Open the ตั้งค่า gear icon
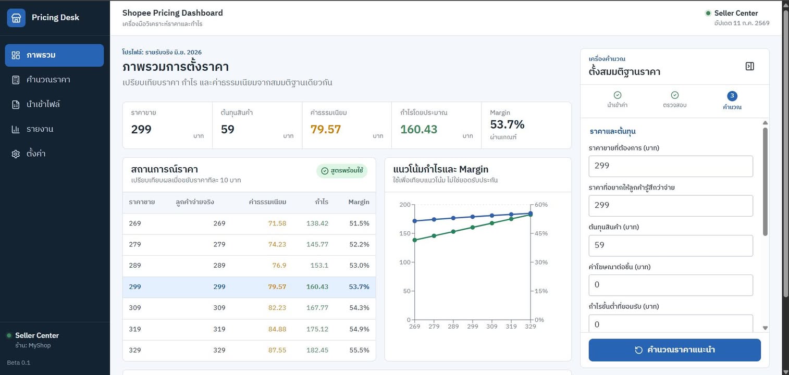The width and height of the screenshot is (789, 375). point(16,154)
